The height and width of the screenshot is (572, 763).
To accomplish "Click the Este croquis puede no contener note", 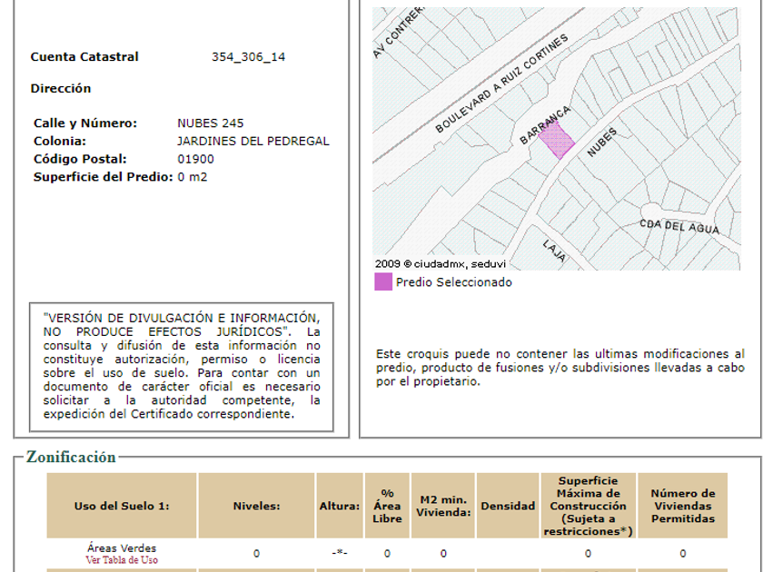I will click(560, 367).
